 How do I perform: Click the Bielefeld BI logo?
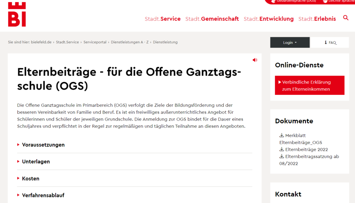point(17,14)
